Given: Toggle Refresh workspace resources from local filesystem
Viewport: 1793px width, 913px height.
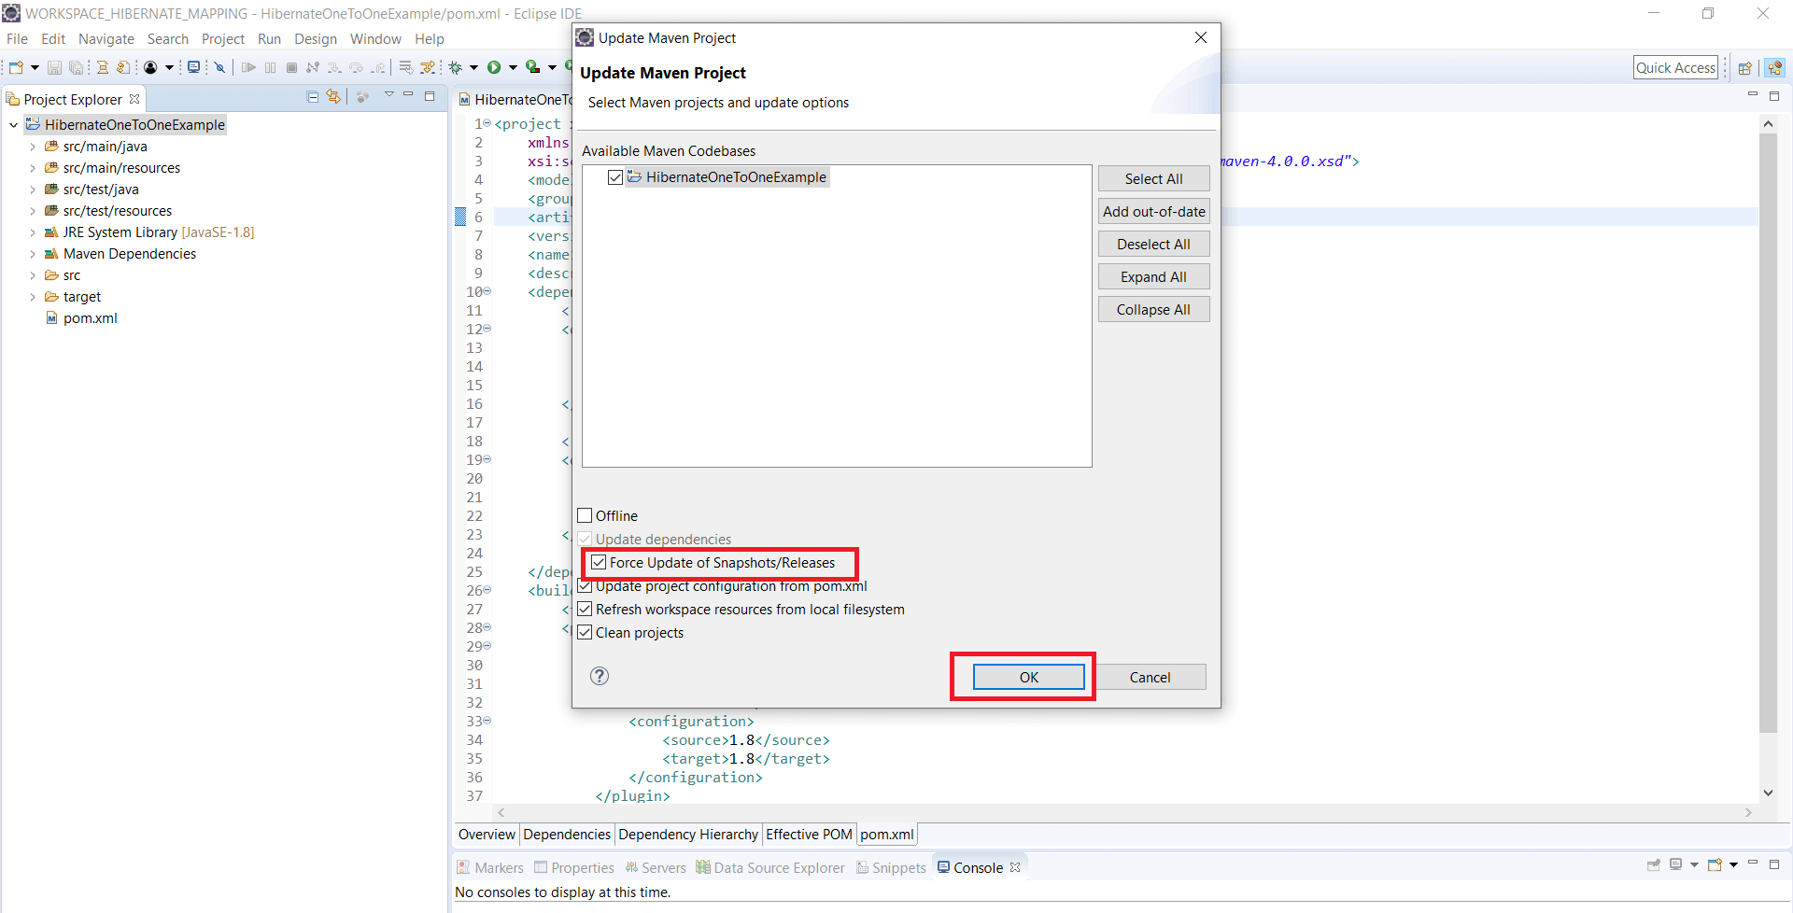Looking at the screenshot, I should pos(586,609).
